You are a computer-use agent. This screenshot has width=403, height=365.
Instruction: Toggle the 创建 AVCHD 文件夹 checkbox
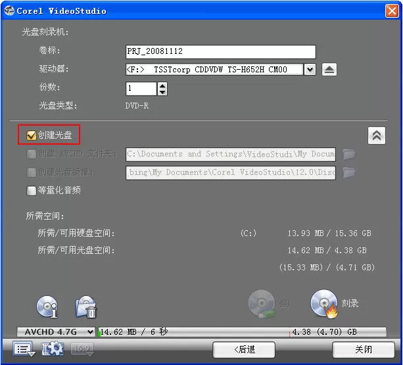[31, 154]
